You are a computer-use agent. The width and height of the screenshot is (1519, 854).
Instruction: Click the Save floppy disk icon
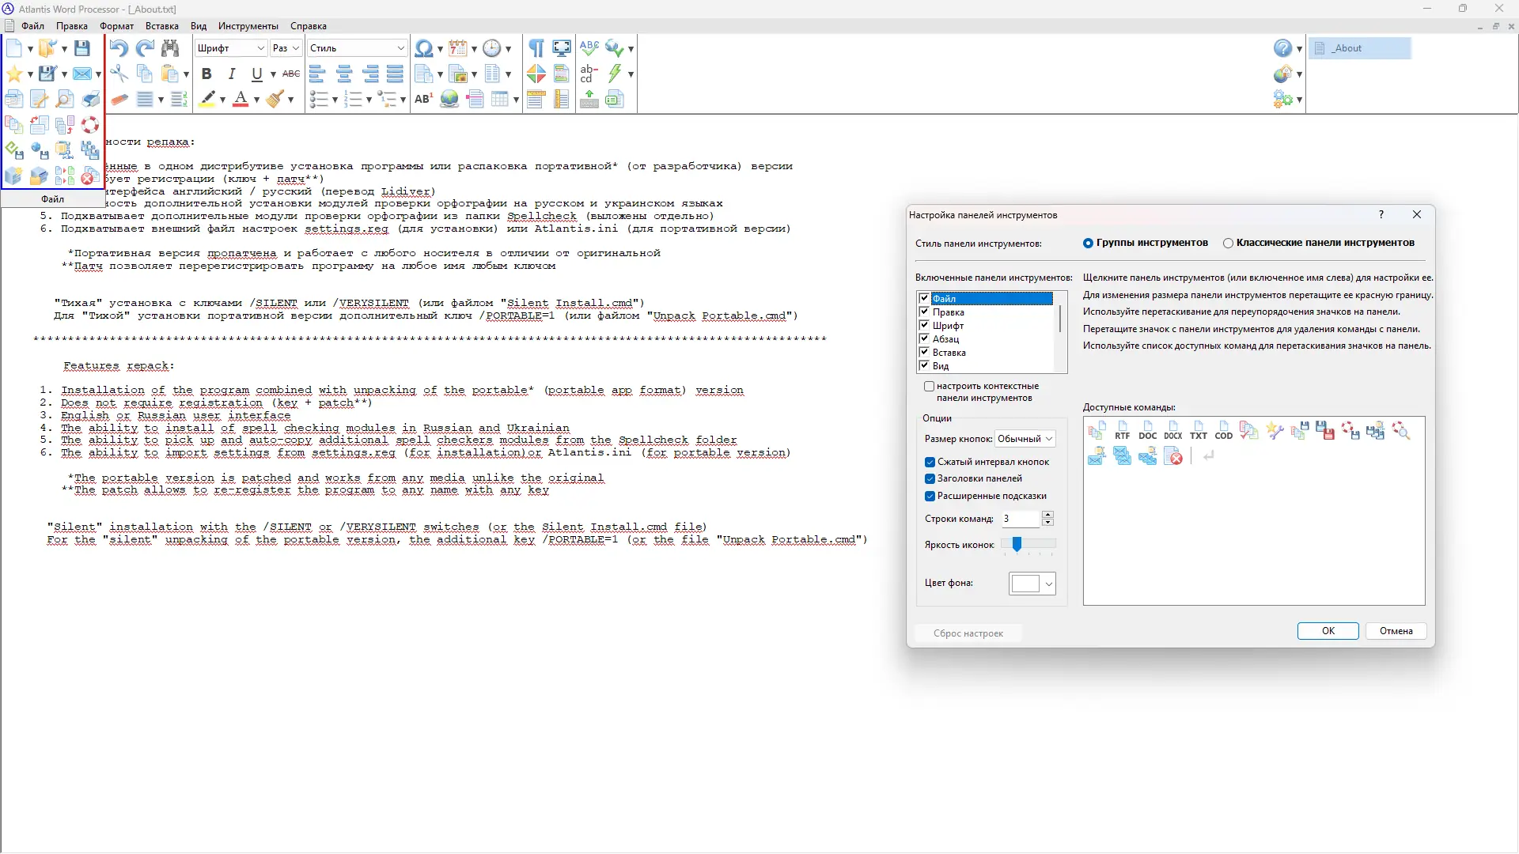point(81,48)
